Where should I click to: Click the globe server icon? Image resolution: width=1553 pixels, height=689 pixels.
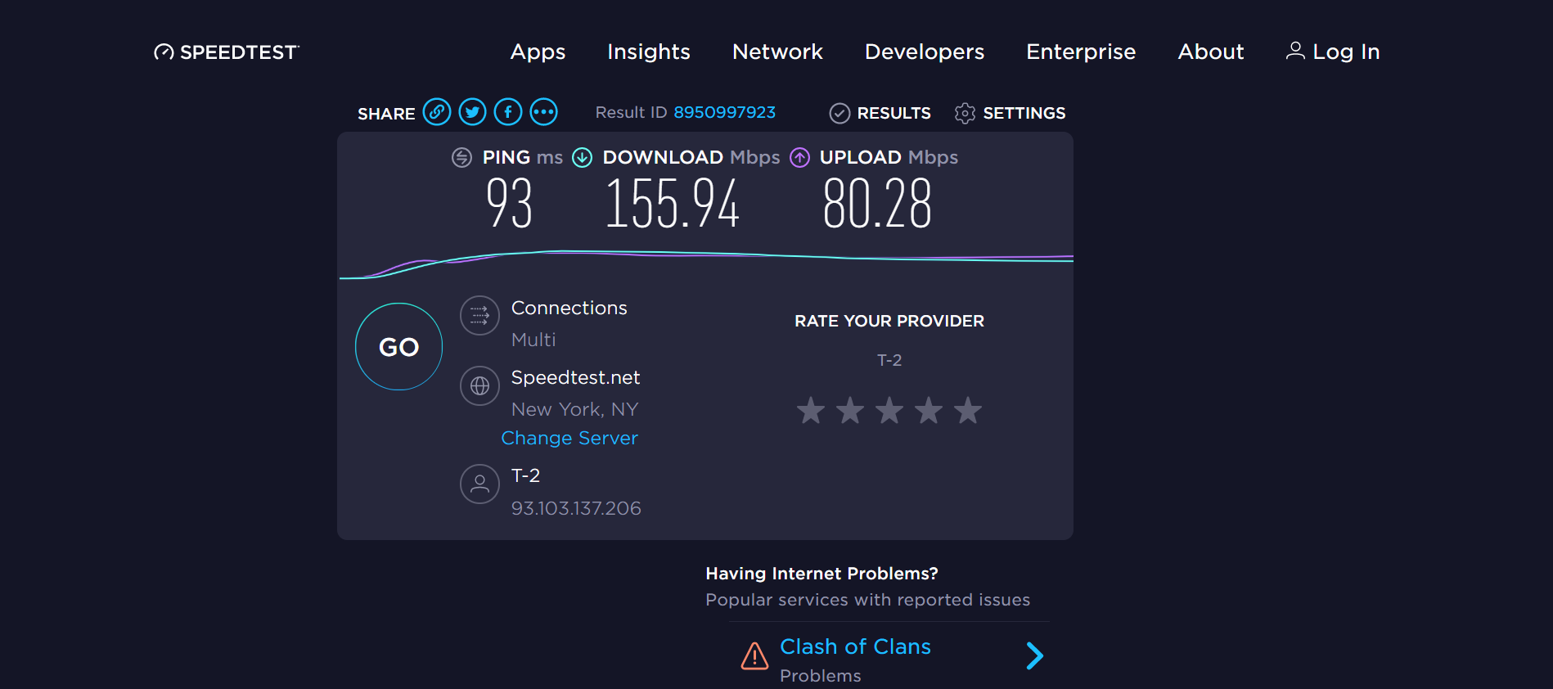coord(479,385)
